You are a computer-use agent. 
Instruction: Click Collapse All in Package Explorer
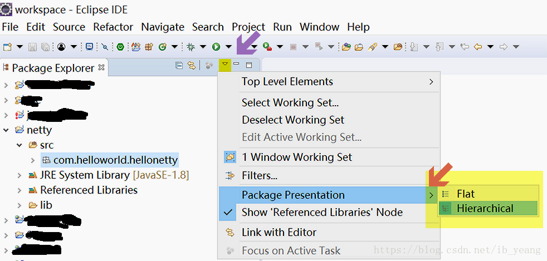coord(179,65)
